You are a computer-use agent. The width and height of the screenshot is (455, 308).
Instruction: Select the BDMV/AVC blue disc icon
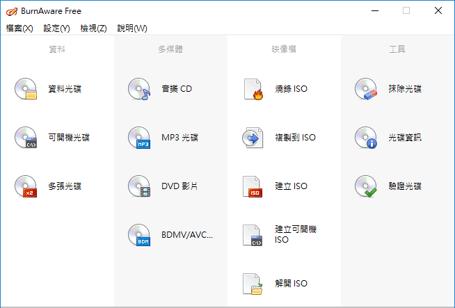[x=139, y=235]
